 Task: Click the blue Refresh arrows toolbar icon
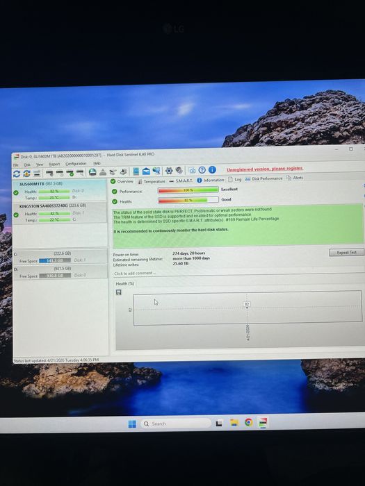pos(17,174)
